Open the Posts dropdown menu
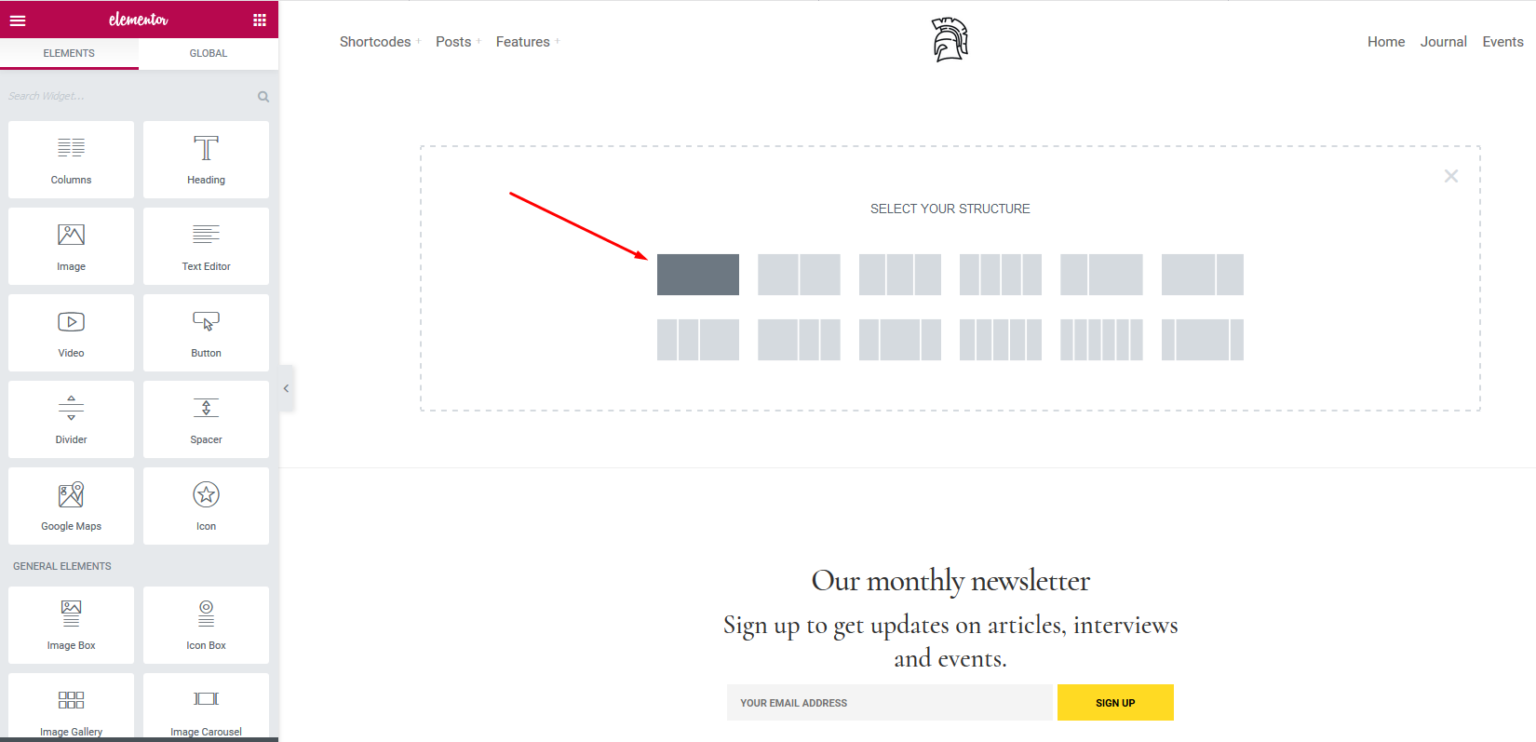Image resolution: width=1536 pixels, height=742 pixels. point(453,42)
